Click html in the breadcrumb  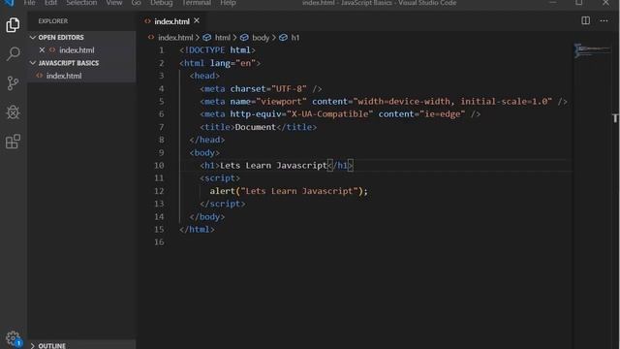tap(222, 38)
